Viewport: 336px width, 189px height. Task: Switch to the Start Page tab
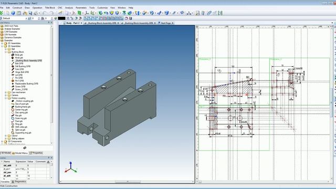click(166, 23)
